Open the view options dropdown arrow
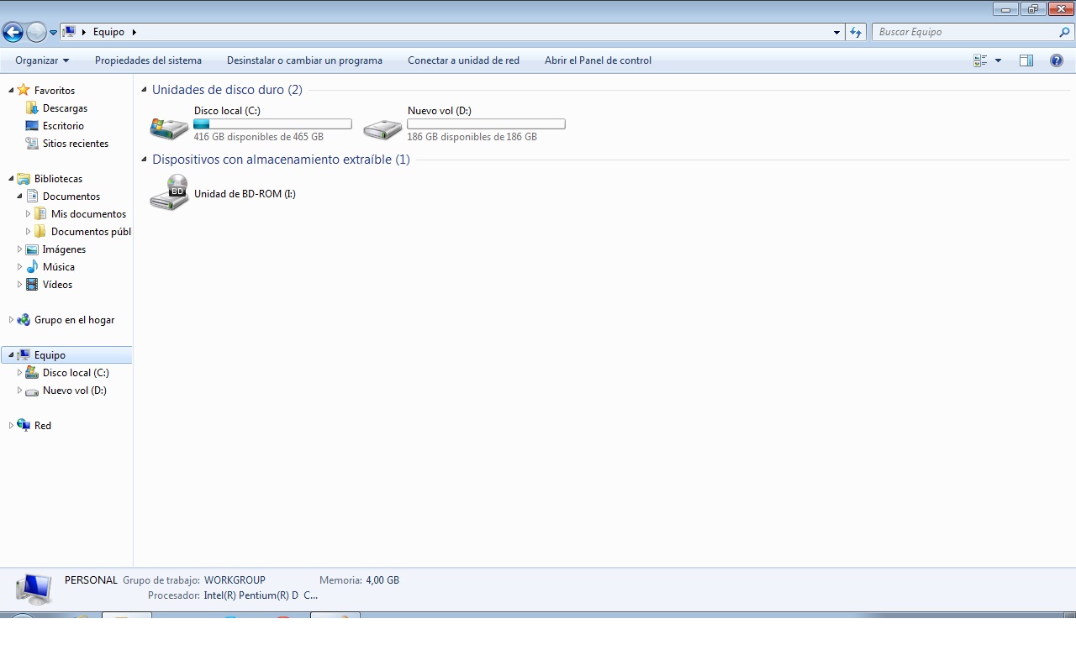 click(x=998, y=60)
